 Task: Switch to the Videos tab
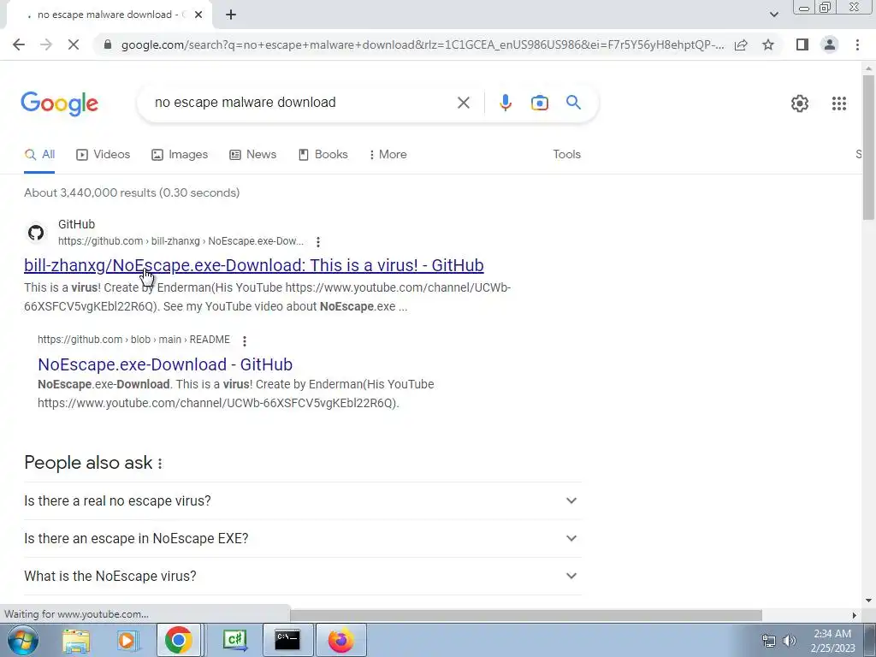103,154
